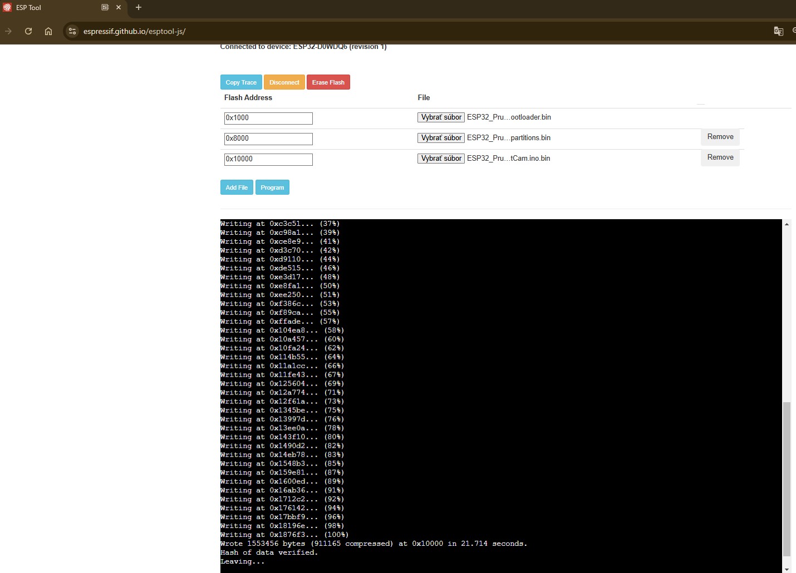Open site information icon in address bar
The width and height of the screenshot is (796, 573).
click(x=72, y=31)
